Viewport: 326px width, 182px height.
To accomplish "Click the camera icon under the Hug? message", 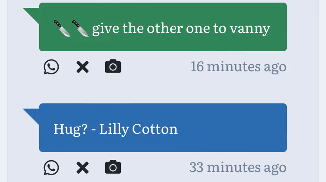I will click(113, 167).
